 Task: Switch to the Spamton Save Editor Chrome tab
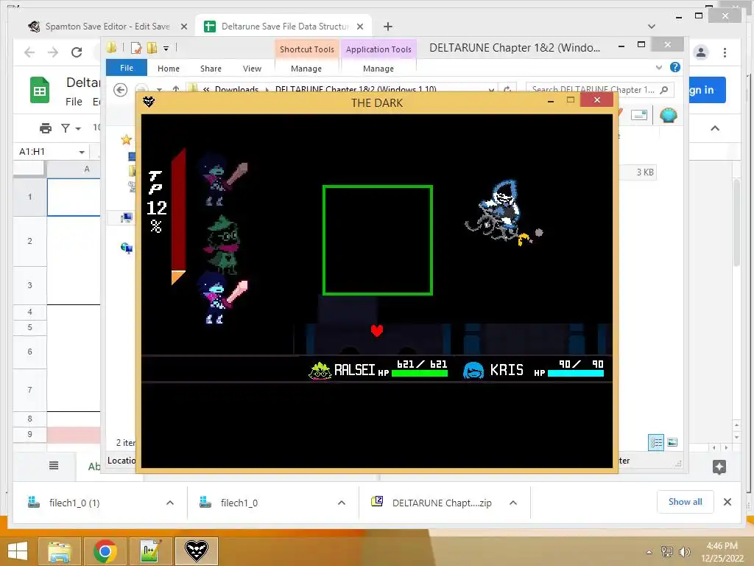pyautogui.click(x=101, y=27)
